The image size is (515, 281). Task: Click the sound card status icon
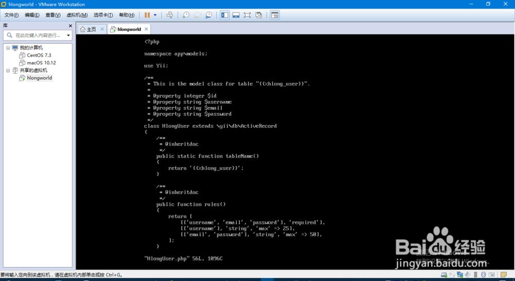(468, 275)
